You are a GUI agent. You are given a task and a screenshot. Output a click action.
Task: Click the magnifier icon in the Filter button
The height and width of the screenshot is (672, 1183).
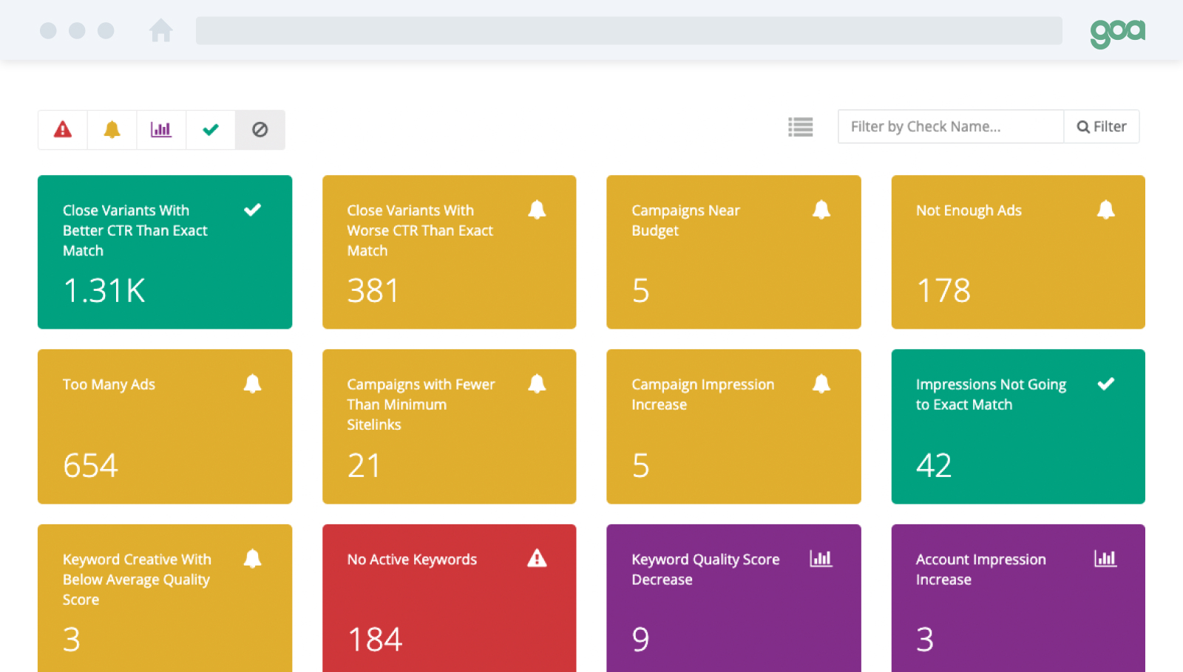click(x=1082, y=126)
